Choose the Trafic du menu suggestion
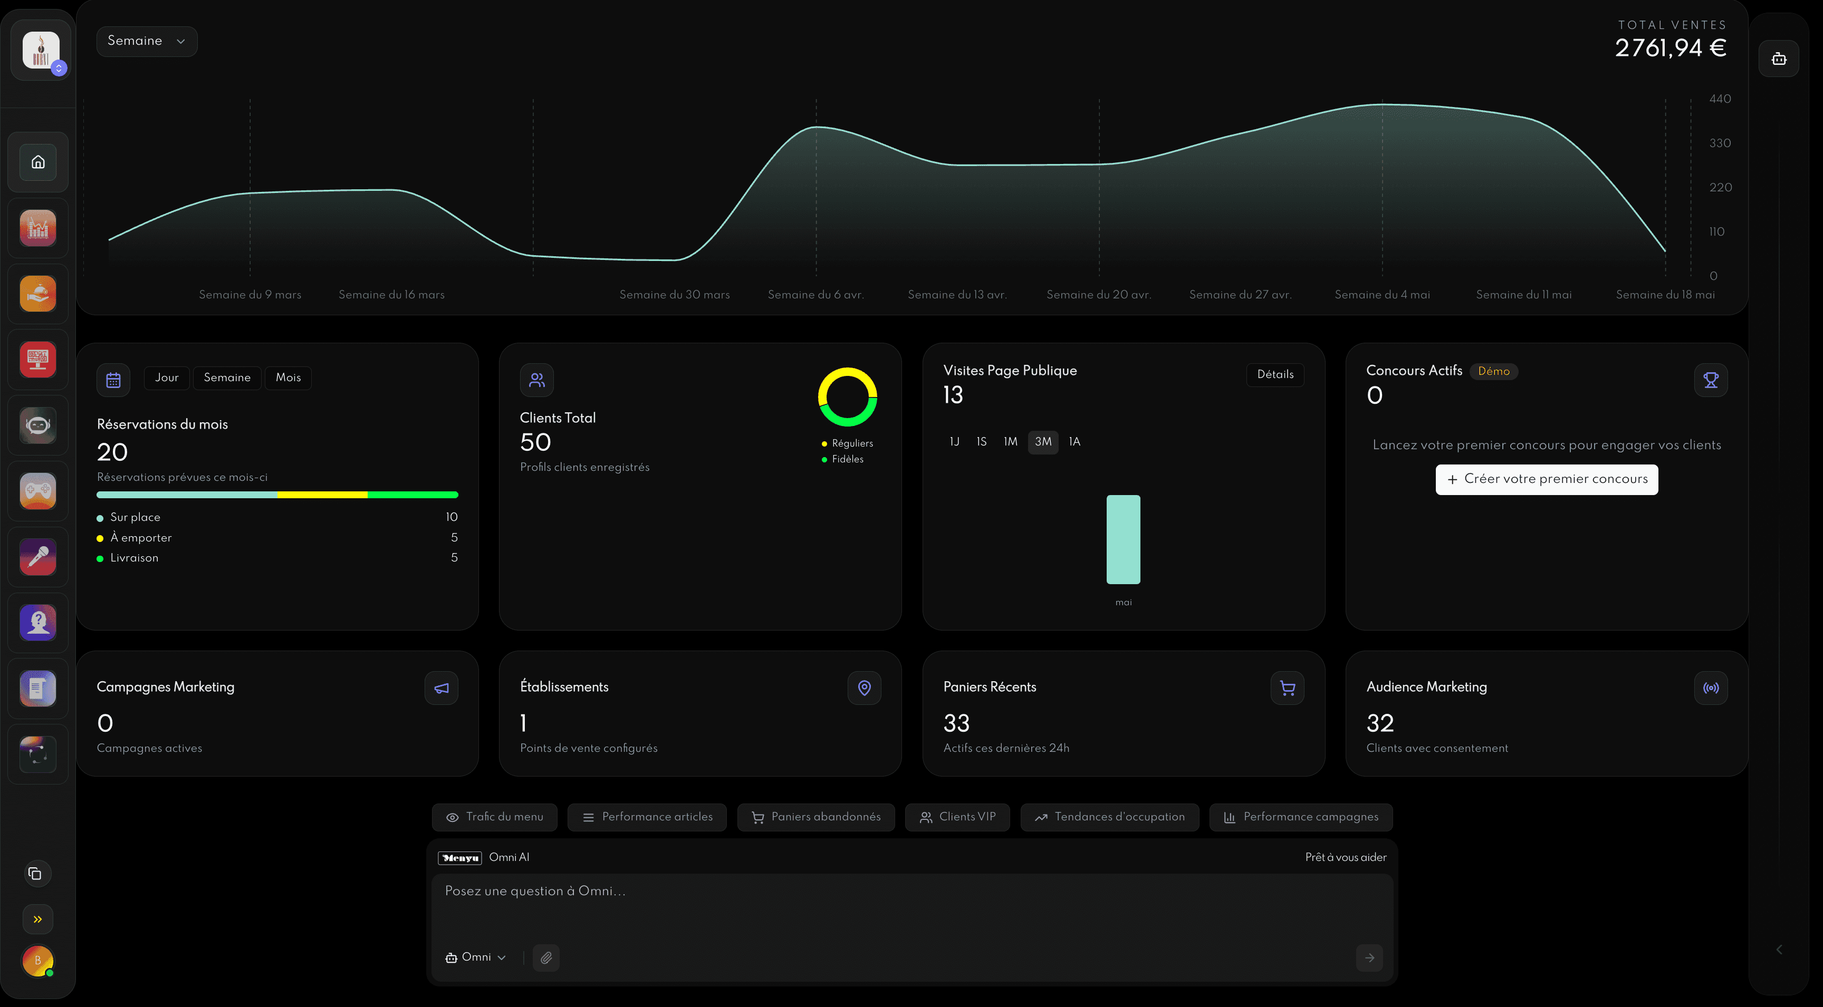The height and width of the screenshot is (1007, 1823). 495,818
